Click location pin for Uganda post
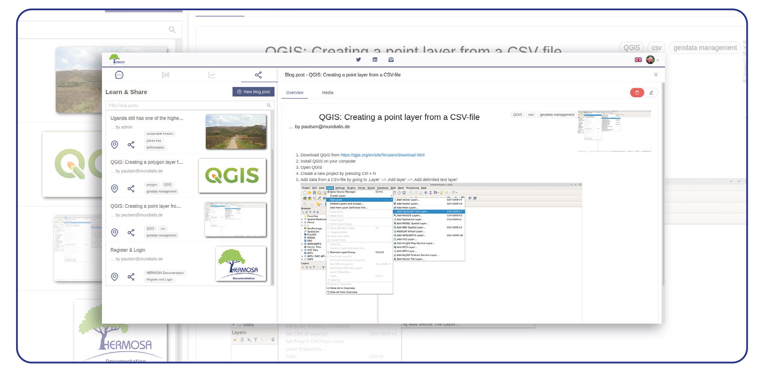 click(115, 145)
